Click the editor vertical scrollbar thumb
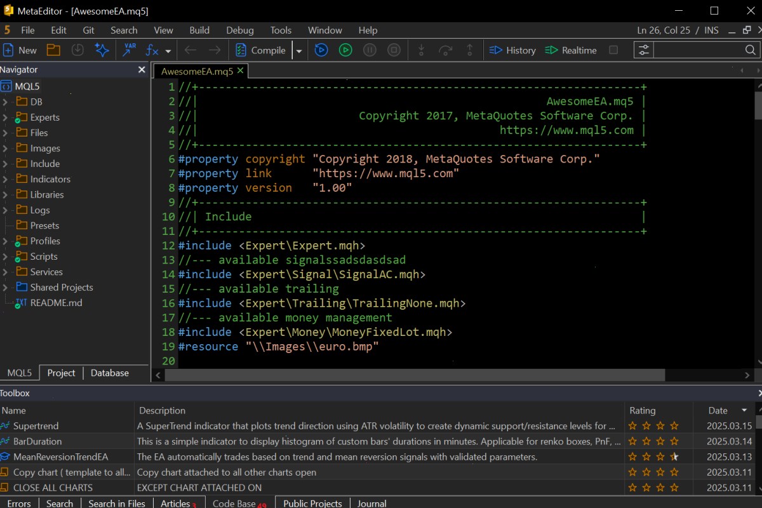The image size is (762, 508). [758, 105]
